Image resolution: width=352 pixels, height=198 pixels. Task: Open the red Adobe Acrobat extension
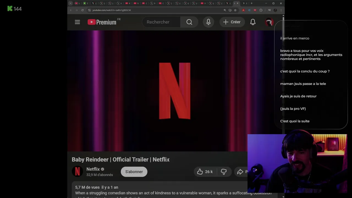click(243, 10)
